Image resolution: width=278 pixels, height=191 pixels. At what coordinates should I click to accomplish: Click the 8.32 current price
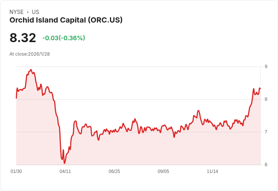[23, 38]
